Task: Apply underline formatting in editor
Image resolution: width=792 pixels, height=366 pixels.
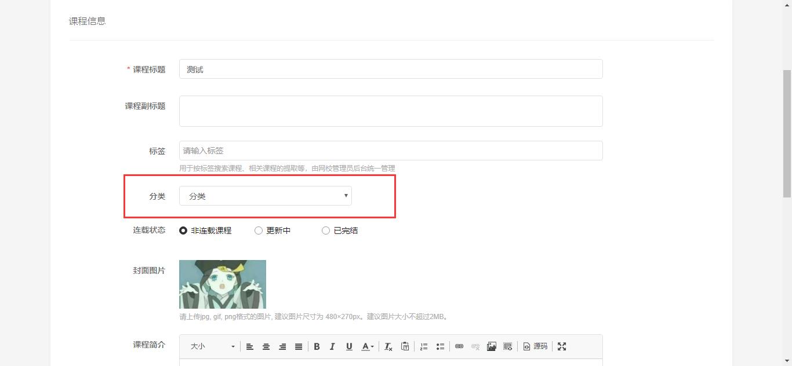Action: pyautogui.click(x=349, y=346)
